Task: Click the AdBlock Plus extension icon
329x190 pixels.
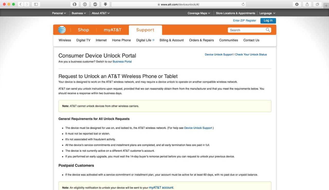Action: pos(95,4)
